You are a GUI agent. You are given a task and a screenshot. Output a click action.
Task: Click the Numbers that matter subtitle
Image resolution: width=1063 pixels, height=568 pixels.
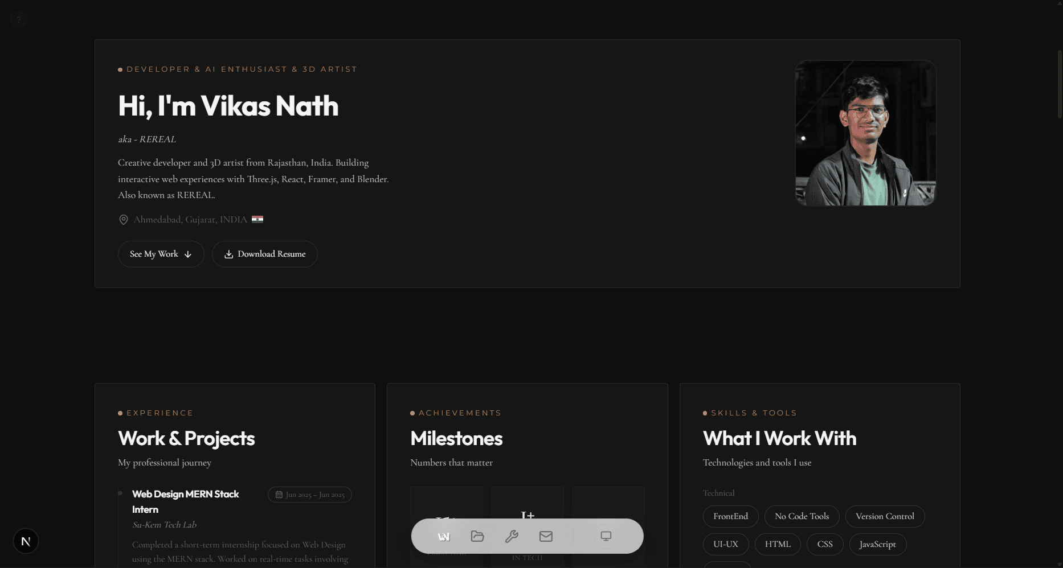[x=452, y=463]
